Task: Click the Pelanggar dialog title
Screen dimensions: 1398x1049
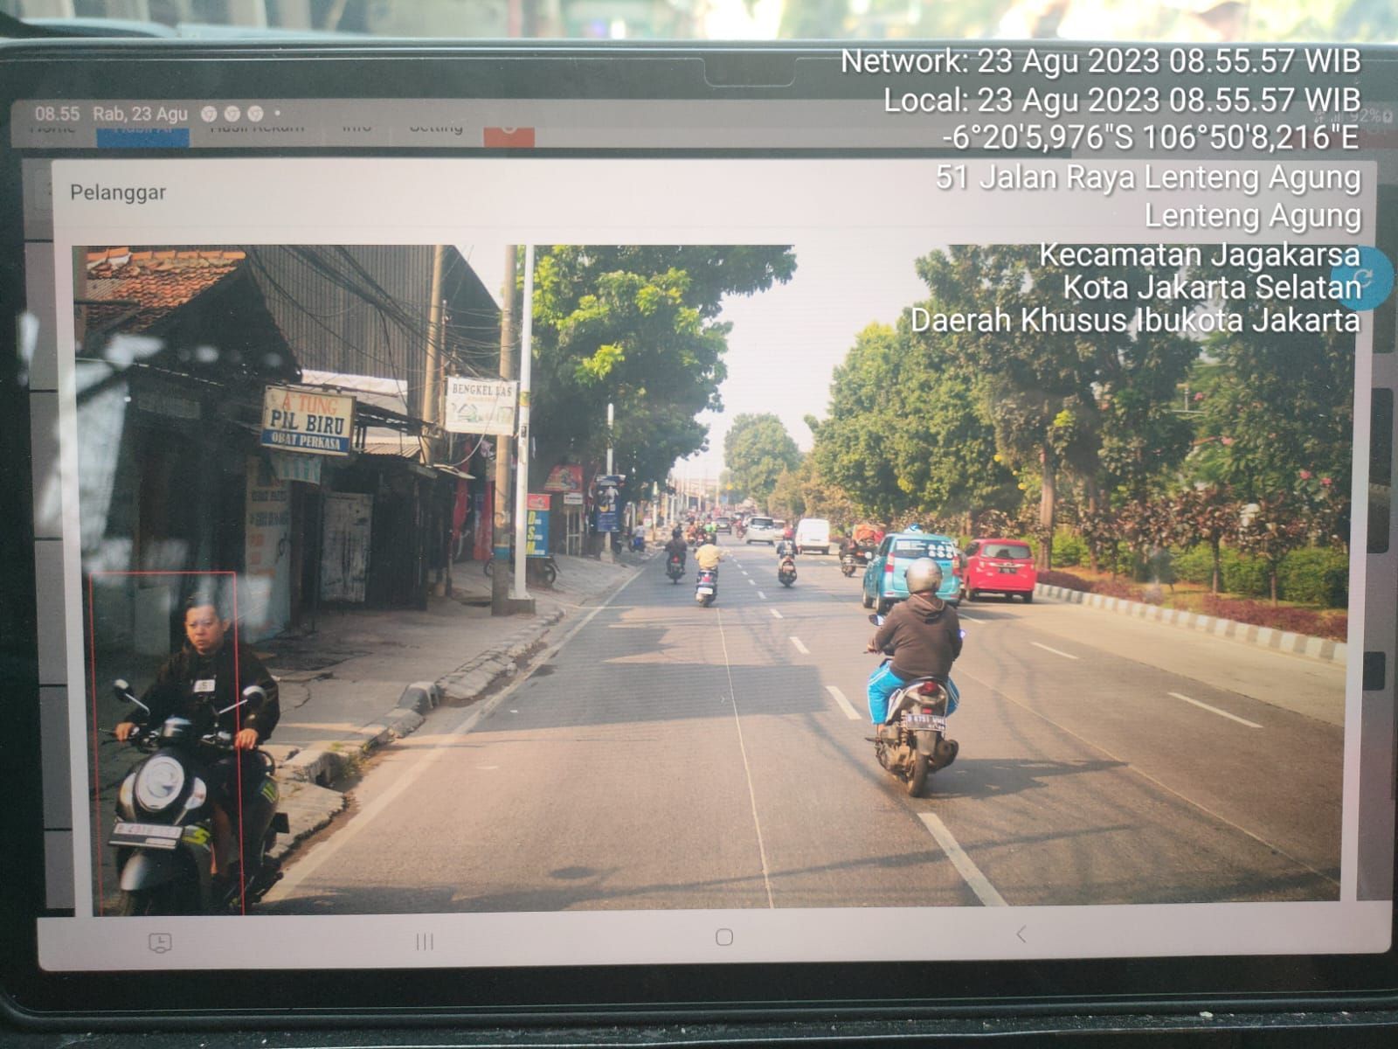Action: [x=118, y=193]
